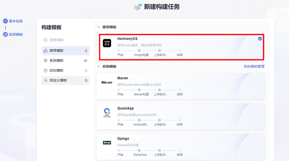Open the 系统模板管理 link

[254, 66]
